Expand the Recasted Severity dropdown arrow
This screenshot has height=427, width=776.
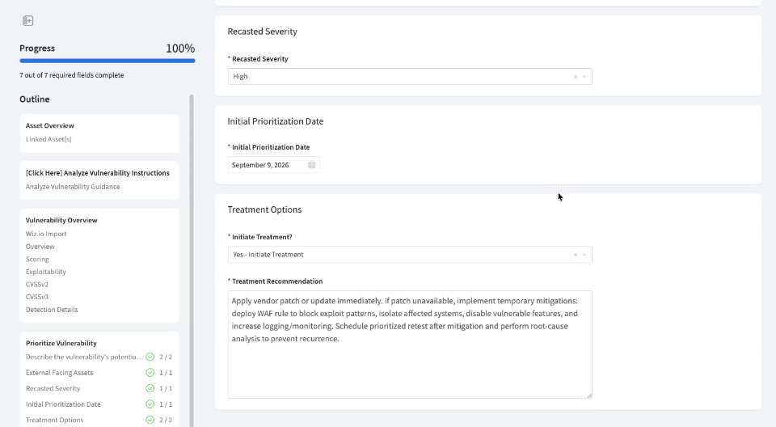(x=584, y=76)
